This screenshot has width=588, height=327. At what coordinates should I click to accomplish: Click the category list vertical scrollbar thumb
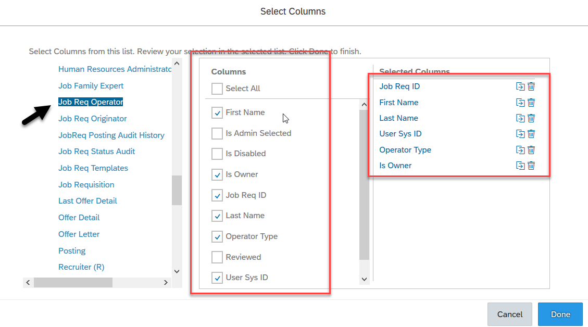click(177, 190)
